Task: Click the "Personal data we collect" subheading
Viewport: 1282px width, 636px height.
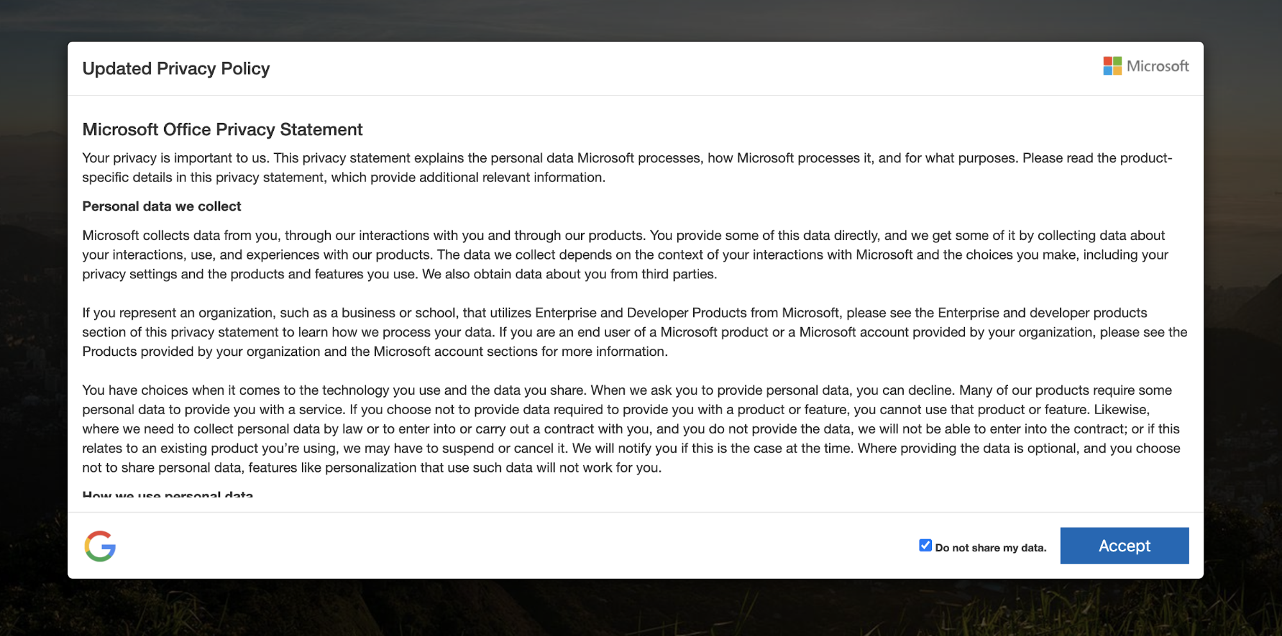Action: (162, 206)
